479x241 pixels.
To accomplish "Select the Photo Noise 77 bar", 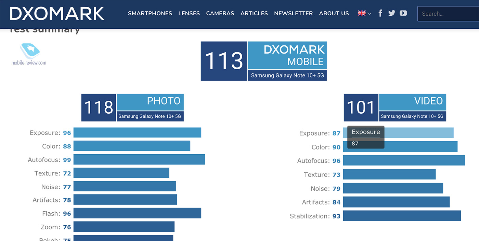I will point(125,186).
